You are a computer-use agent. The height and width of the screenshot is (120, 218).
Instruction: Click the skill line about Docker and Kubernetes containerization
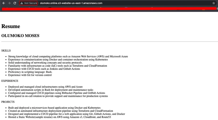click(x=58, y=59)
